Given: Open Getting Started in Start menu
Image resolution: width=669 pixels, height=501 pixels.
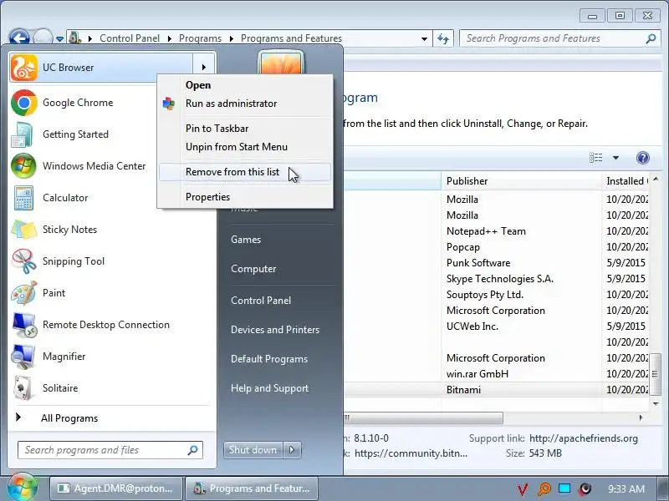Looking at the screenshot, I should [75, 134].
